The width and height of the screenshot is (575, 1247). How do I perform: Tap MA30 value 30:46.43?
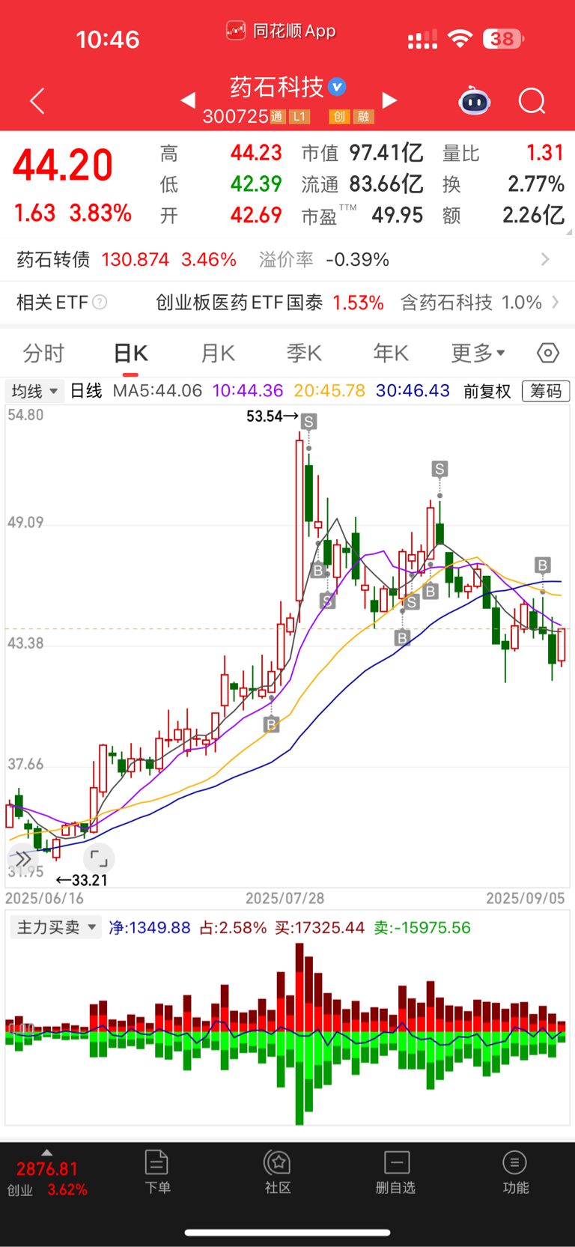click(x=413, y=391)
